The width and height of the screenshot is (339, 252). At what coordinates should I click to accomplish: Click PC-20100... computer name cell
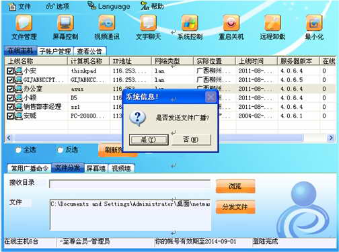(87, 116)
